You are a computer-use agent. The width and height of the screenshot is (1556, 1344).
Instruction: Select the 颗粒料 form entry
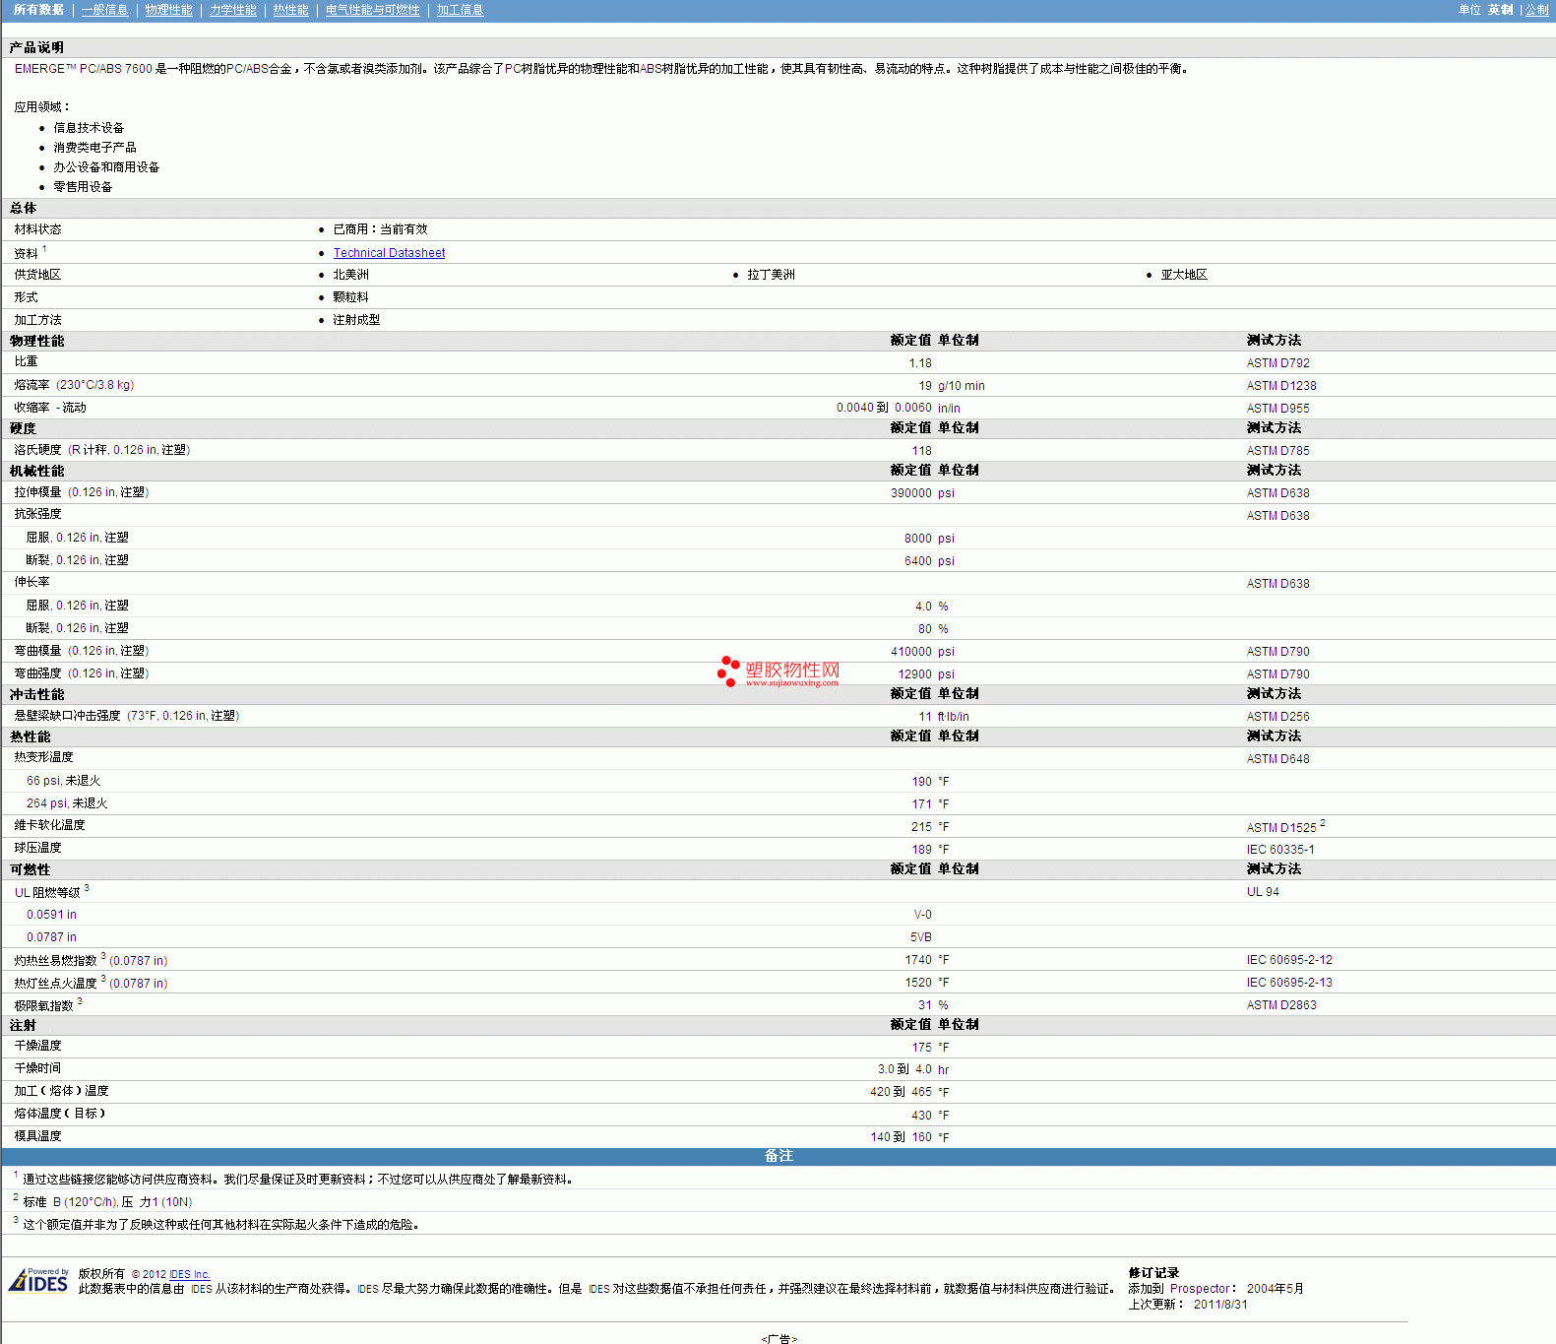[x=350, y=297]
